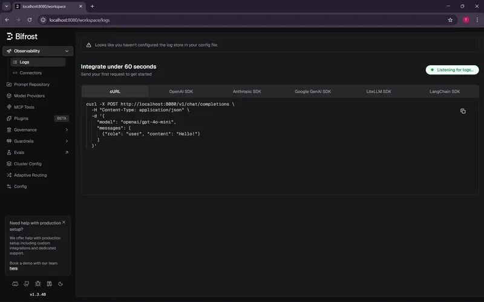
Task: Click the 'here' demo booking link
Action: (x=13, y=268)
